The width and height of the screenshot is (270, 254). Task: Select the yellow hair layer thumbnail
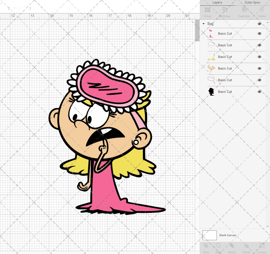[211, 57]
